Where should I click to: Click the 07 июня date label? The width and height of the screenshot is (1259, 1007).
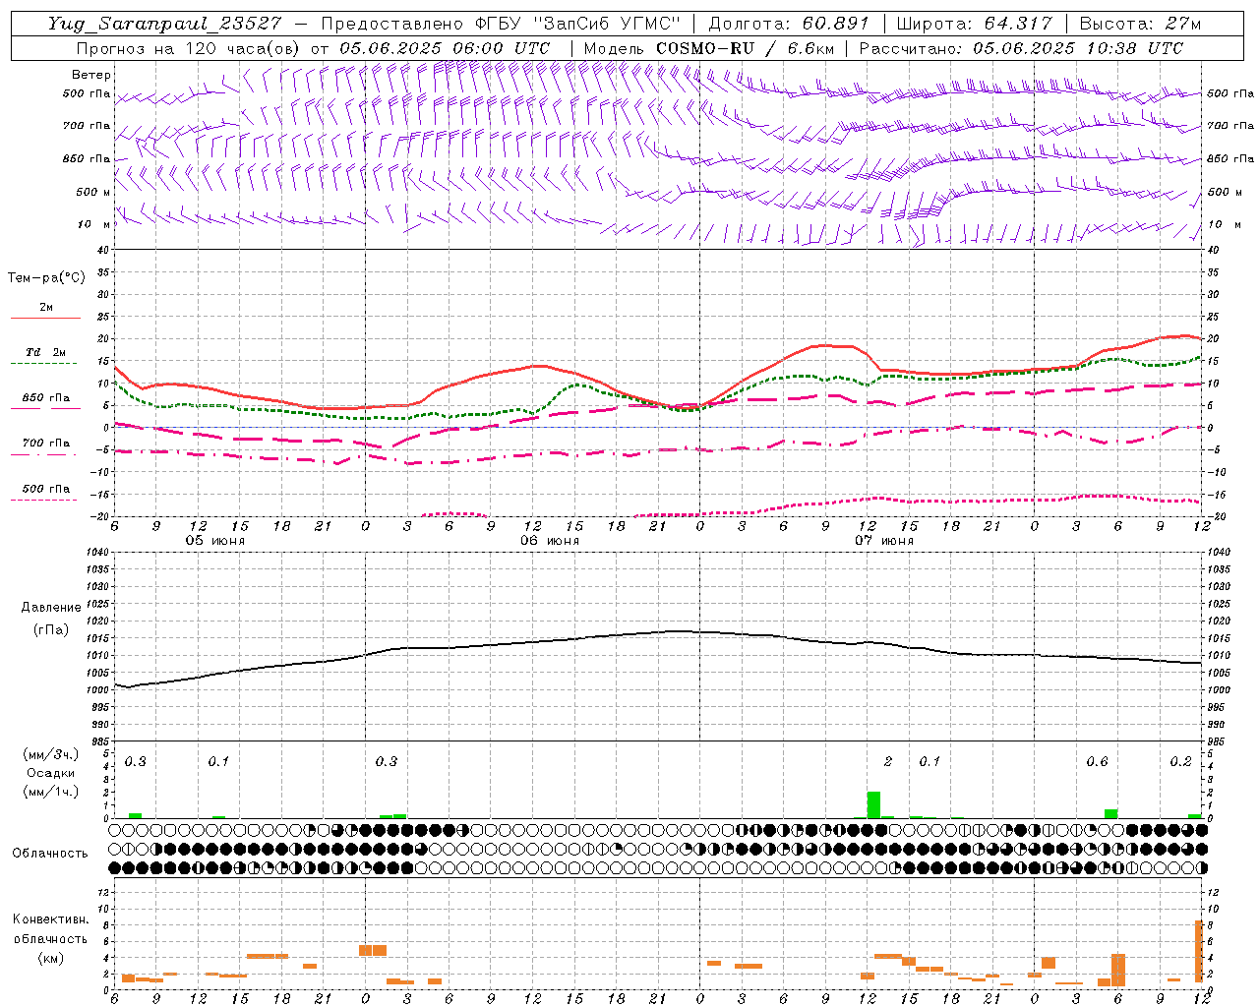click(884, 541)
